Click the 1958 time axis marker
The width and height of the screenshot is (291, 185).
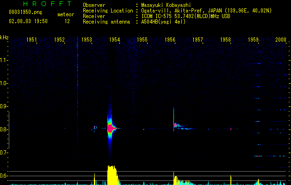pos(225,39)
